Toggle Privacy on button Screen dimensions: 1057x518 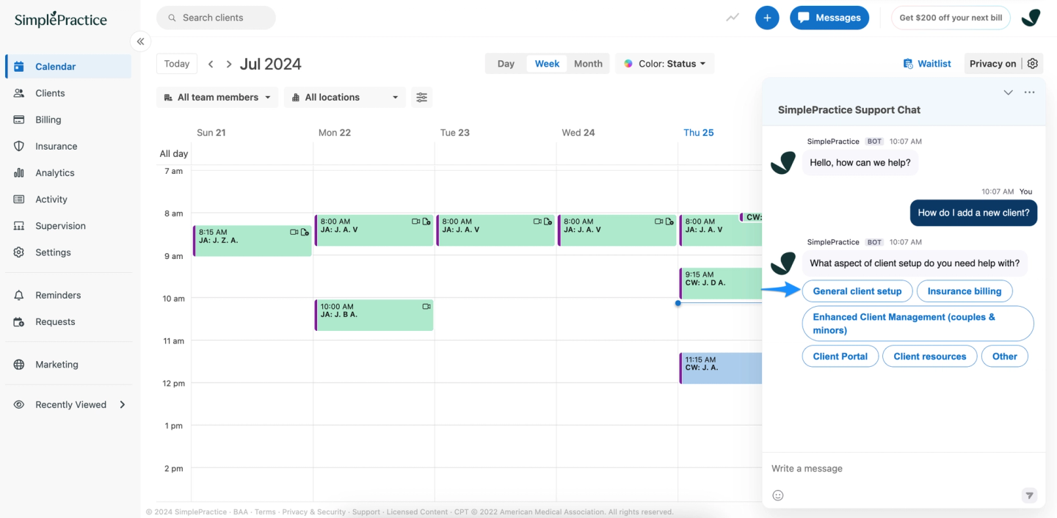(992, 64)
